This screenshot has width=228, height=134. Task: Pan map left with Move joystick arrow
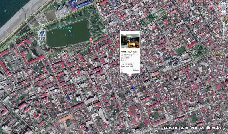tap(222, 13)
